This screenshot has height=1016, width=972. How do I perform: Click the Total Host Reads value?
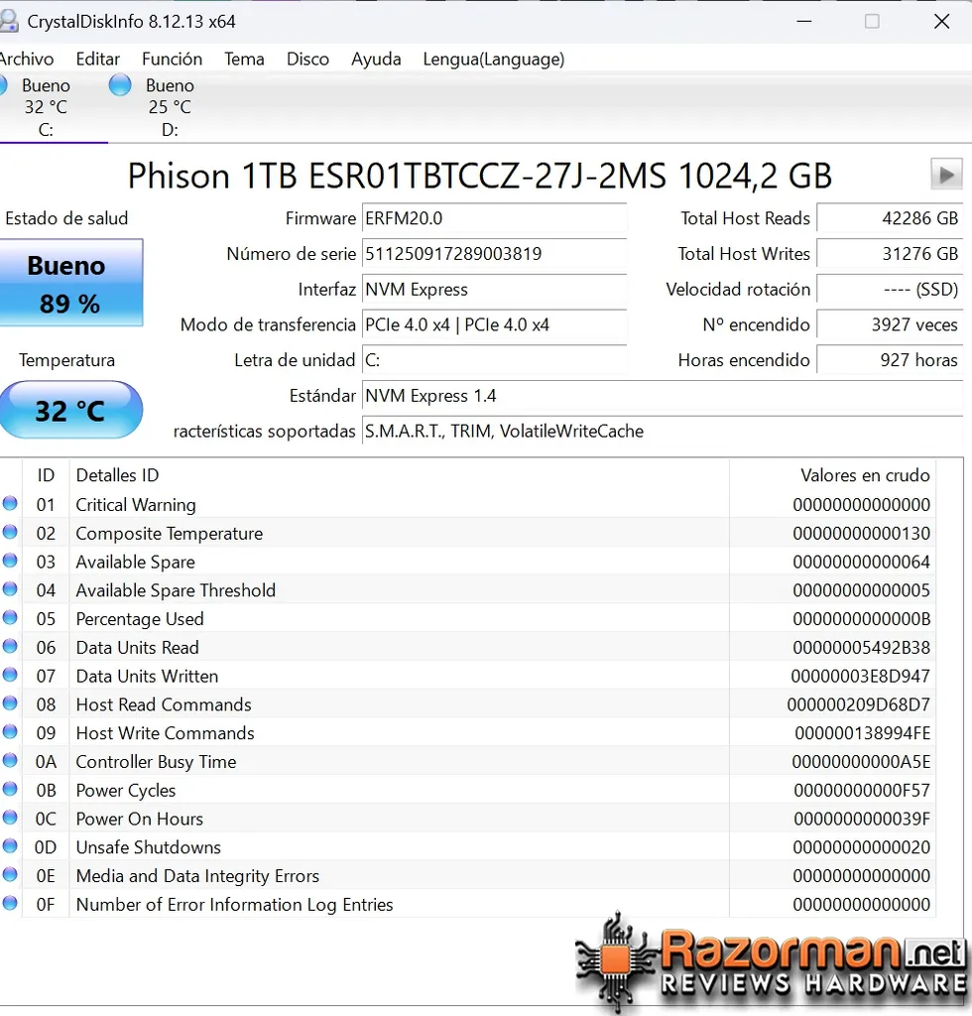pyautogui.click(x=890, y=218)
